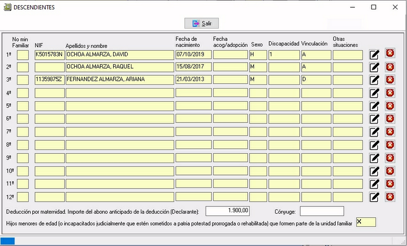Click delete icon for row 11º
Screen dimensions: 407x246
point(390,184)
